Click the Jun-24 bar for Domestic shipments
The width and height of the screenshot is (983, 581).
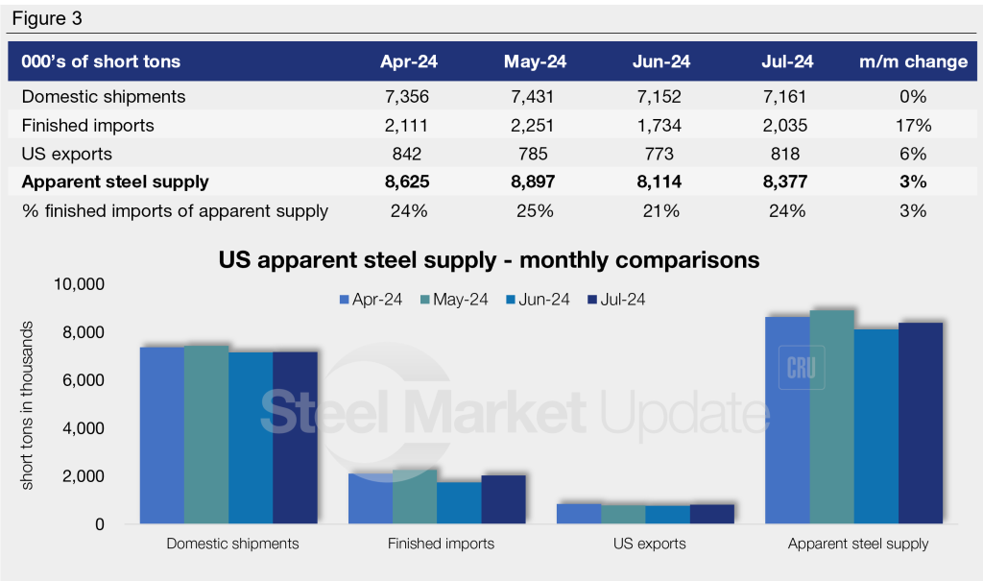point(250,438)
